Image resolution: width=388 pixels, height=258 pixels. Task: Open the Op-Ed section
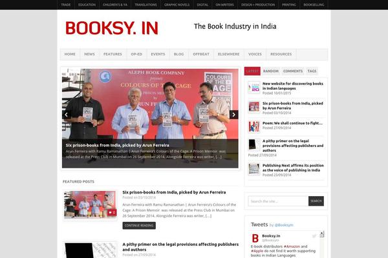136,54
